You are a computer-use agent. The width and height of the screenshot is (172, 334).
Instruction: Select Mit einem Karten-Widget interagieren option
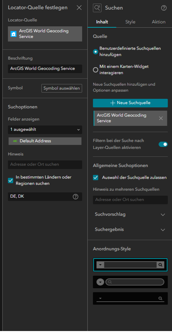click(x=96, y=70)
